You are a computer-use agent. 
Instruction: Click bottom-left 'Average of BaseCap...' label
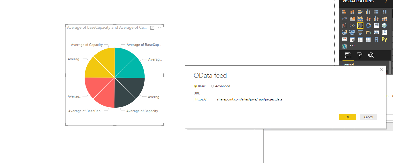tap(85, 111)
